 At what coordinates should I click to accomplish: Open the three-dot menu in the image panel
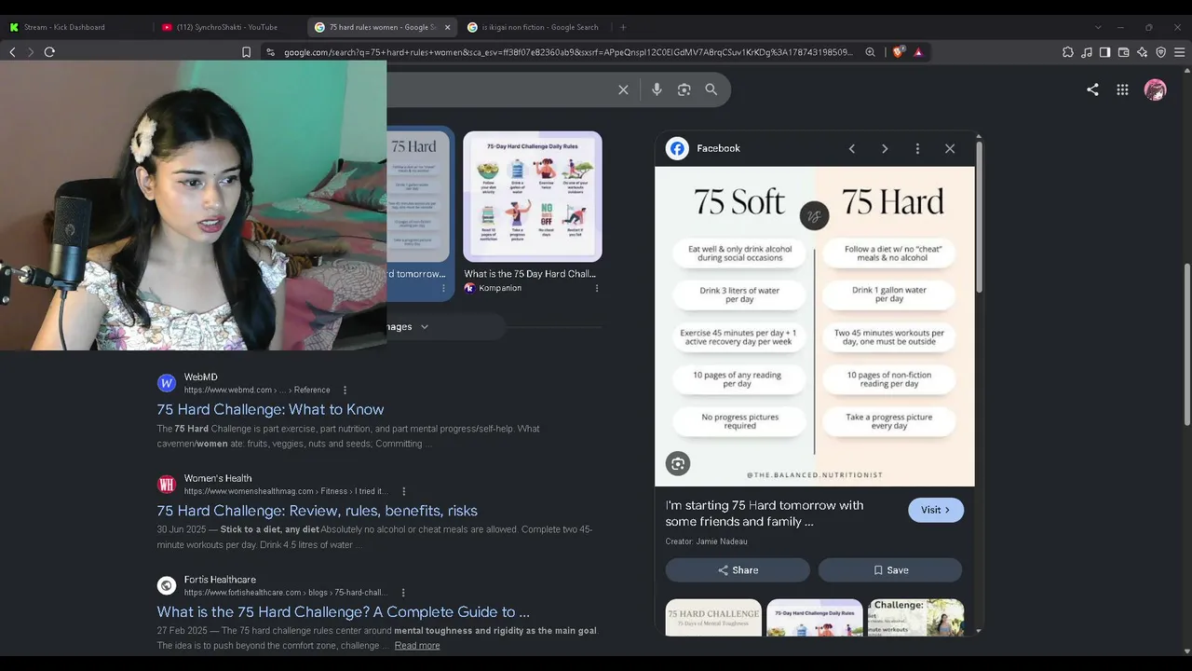pos(917,148)
